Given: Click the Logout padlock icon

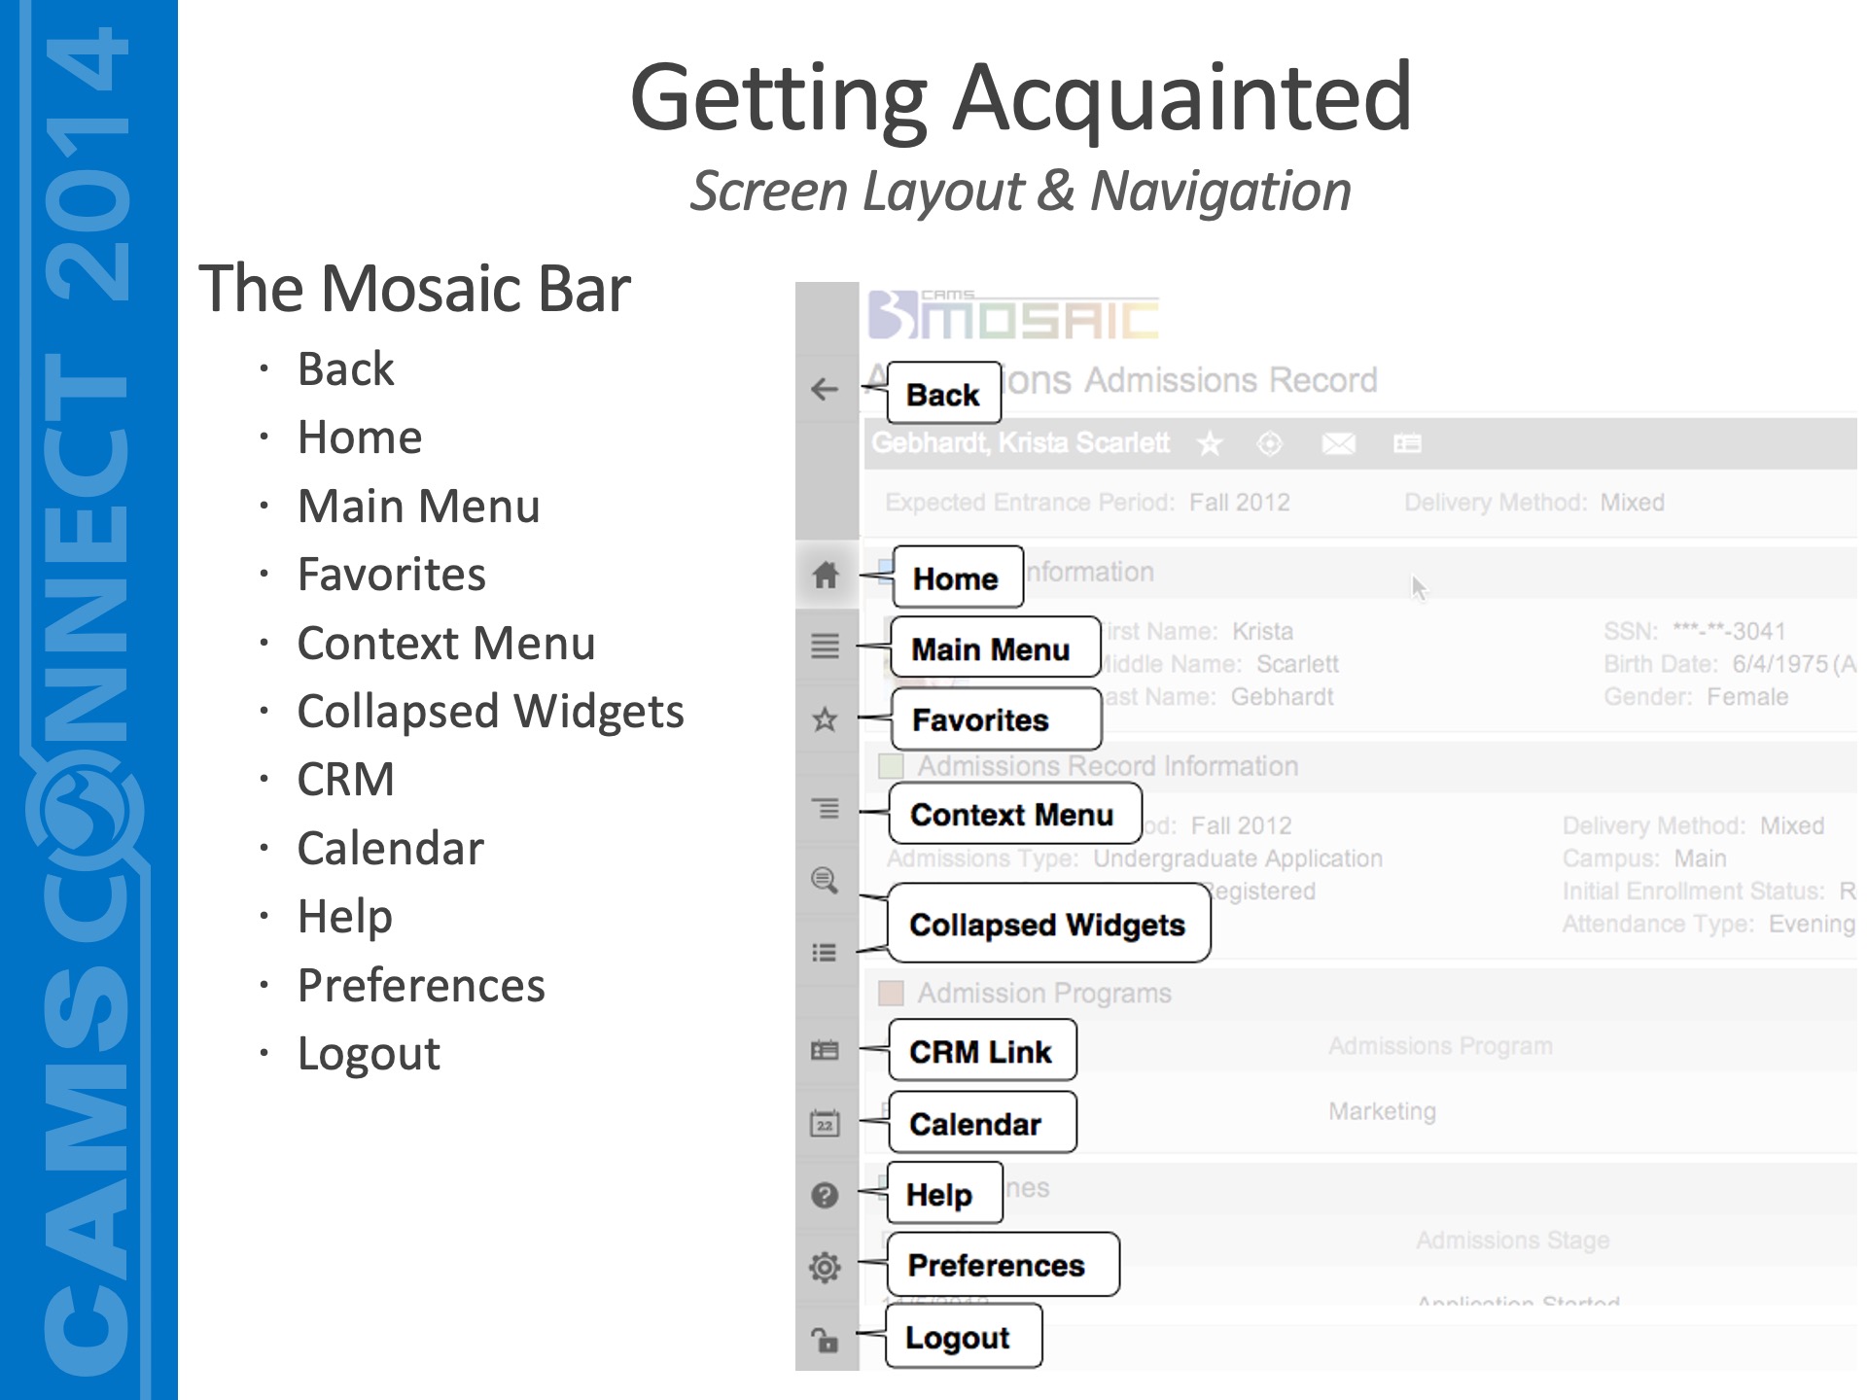Looking at the screenshot, I should [825, 1340].
